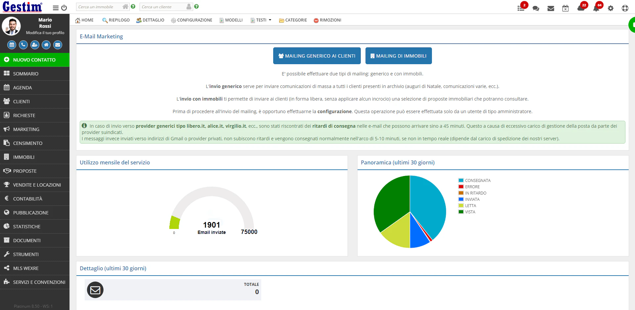Switch to the CONFIGURAZIONE tab
Screen dimensions: 635x310
point(192,20)
